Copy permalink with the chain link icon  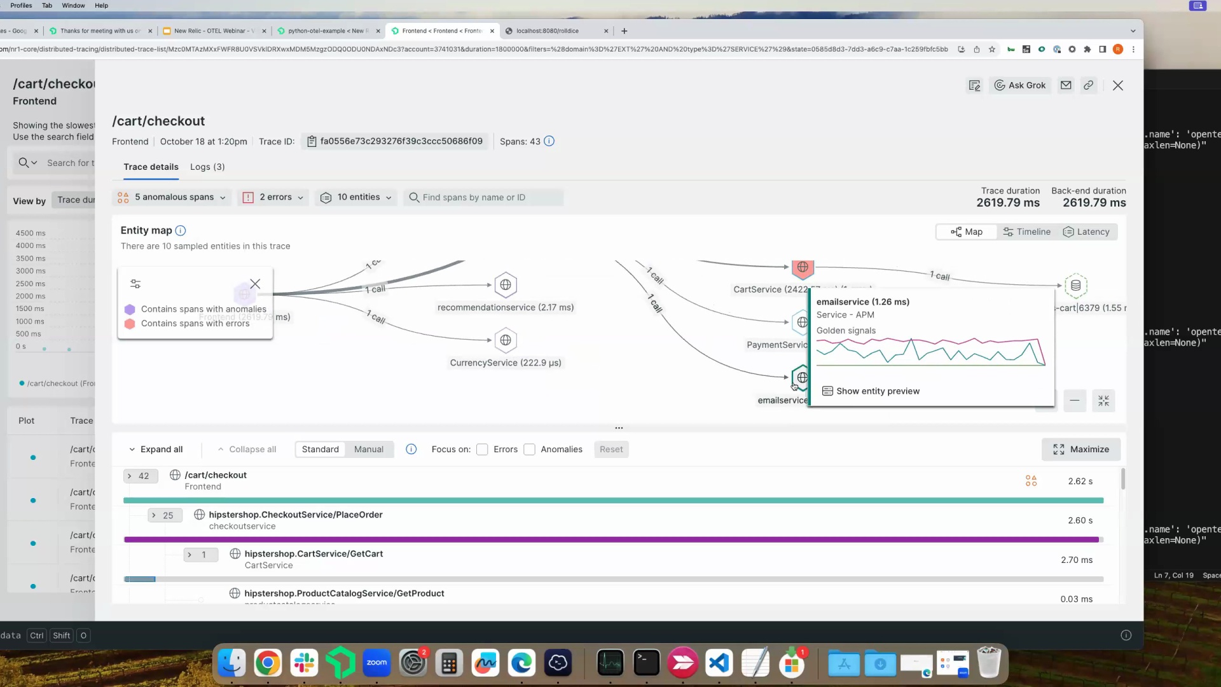(x=1089, y=85)
